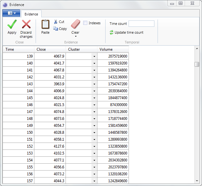Expand the Cluster dropdown for row 146

94,105
